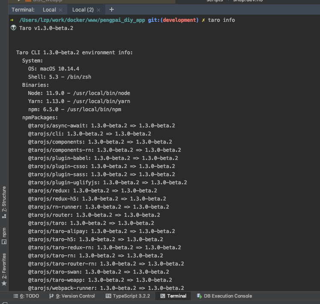The width and height of the screenshot is (320, 304).
Task: Click the @tarojs/plugin-babel package line
Action: click(103, 158)
